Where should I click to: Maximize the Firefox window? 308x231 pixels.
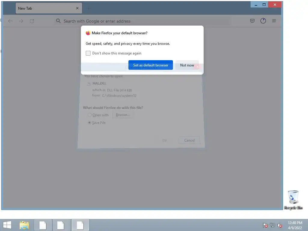[x=264, y=5]
